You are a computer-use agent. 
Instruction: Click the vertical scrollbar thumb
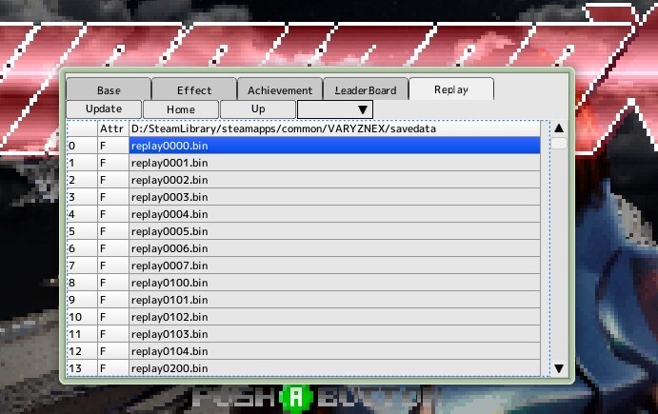[559, 144]
